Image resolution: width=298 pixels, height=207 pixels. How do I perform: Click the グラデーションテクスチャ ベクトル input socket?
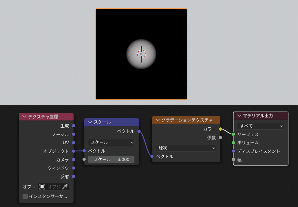pyautogui.click(x=152, y=156)
